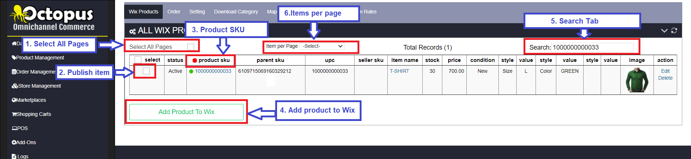Open the T-SHIRT item name link
Image resolution: width=691 pixels, height=159 pixels.
[399, 71]
